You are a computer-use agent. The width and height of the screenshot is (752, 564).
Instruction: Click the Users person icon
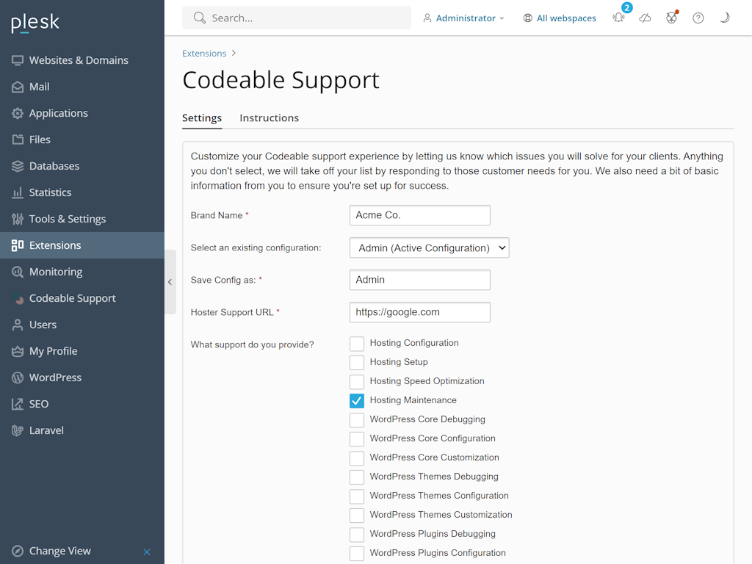18,325
